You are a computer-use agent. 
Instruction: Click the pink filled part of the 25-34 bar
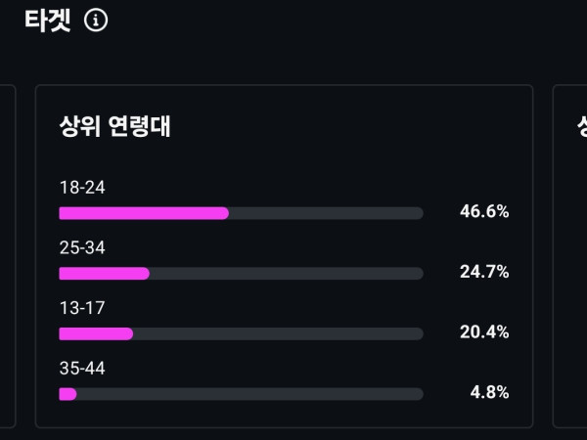[x=104, y=274]
